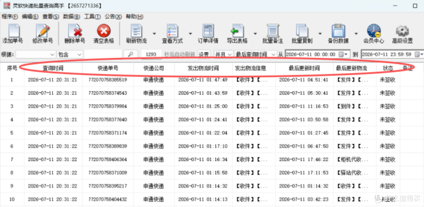Open the 数据(B) menu

click(72, 17)
